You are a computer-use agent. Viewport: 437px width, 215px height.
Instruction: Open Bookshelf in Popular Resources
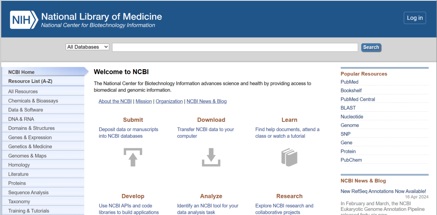(x=351, y=91)
